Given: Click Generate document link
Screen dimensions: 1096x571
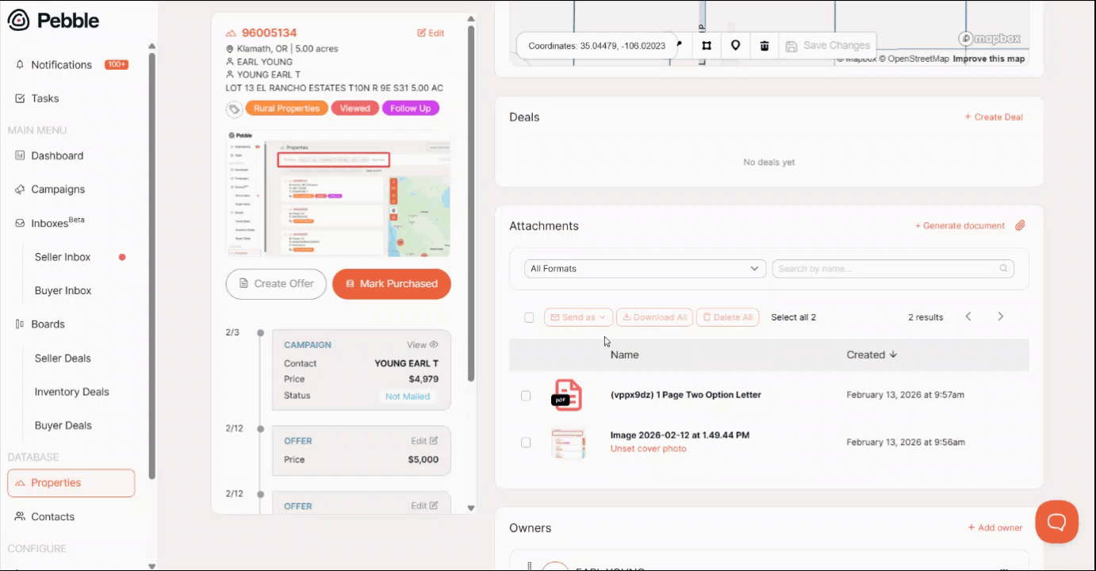Looking at the screenshot, I should click(960, 226).
